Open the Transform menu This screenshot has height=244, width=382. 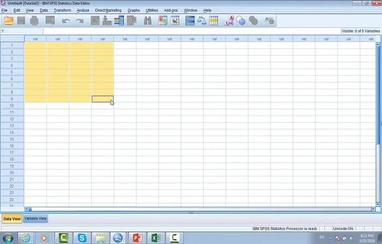point(62,10)
